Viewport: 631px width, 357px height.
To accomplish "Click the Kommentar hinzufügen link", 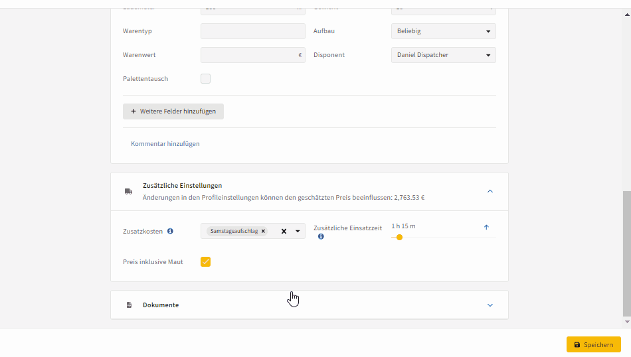I will pos(165,143).
